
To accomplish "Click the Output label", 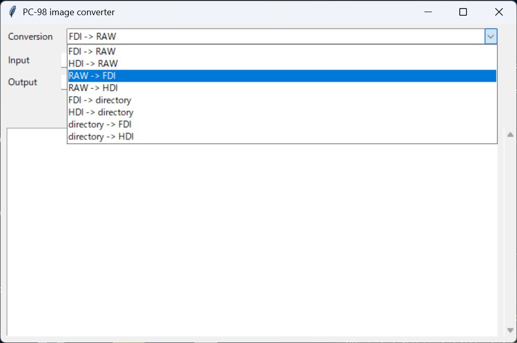I will (x=22, y=82).
